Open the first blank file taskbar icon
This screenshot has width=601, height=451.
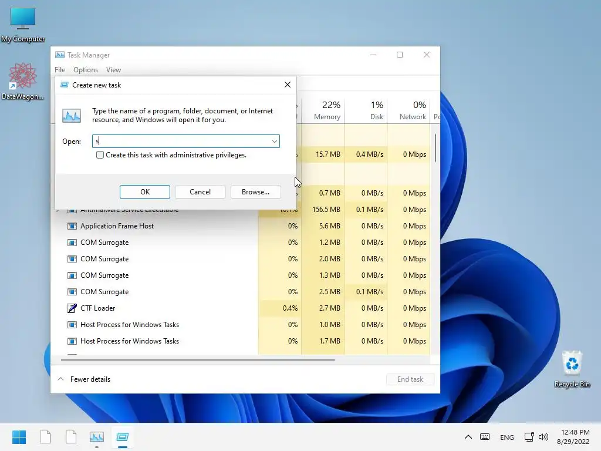pyautogui.click(x=45, y=437)
